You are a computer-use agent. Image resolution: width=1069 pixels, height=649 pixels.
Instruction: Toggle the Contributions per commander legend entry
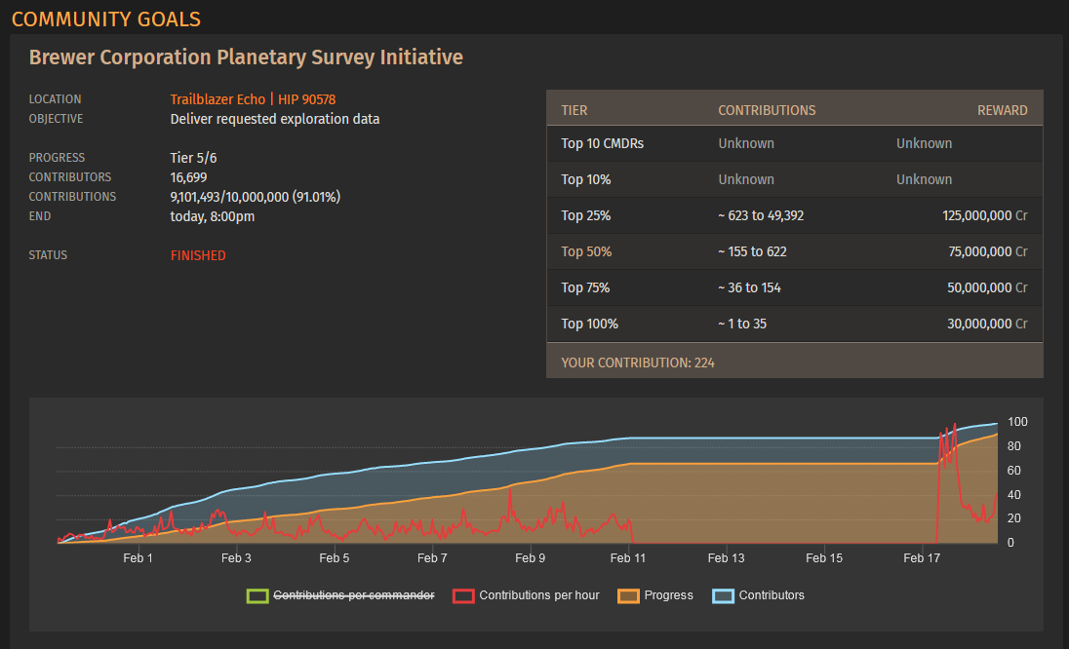coord(340,595)
